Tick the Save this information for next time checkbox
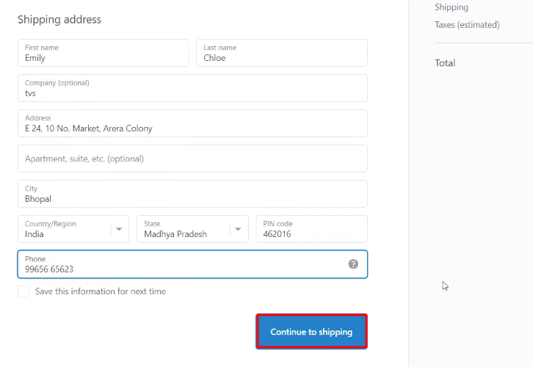 23,291
